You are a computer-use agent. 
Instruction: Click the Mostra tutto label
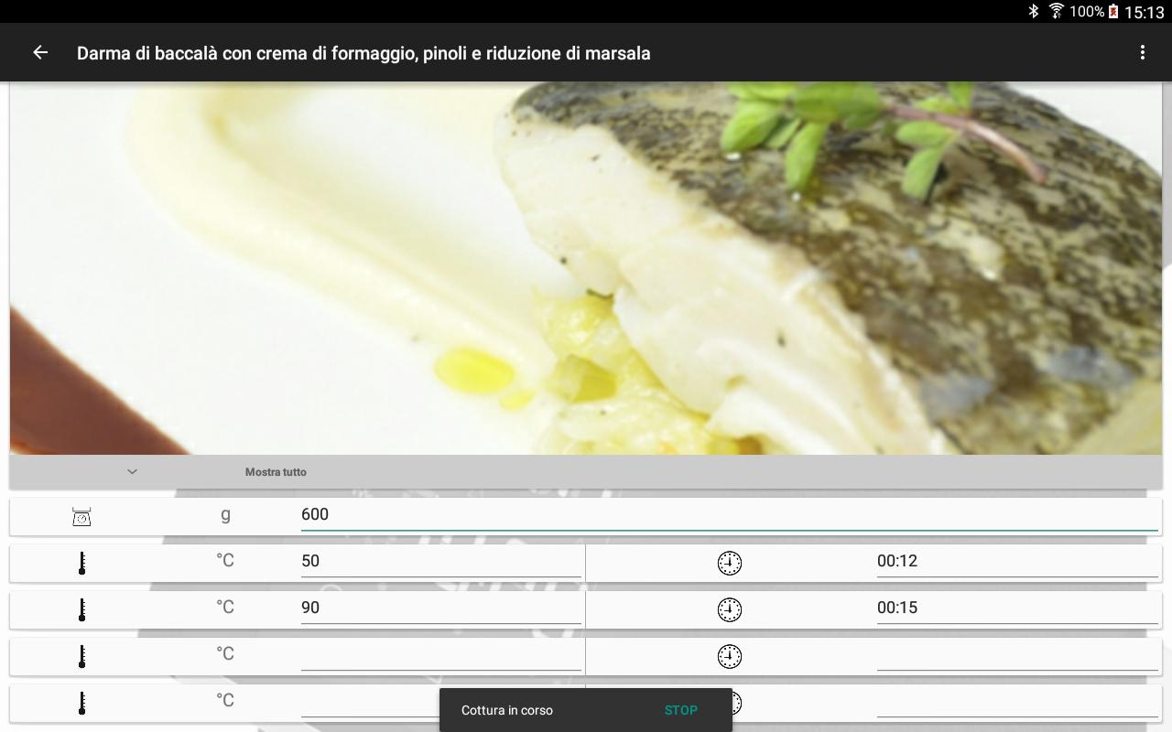(x=276, y=472)
